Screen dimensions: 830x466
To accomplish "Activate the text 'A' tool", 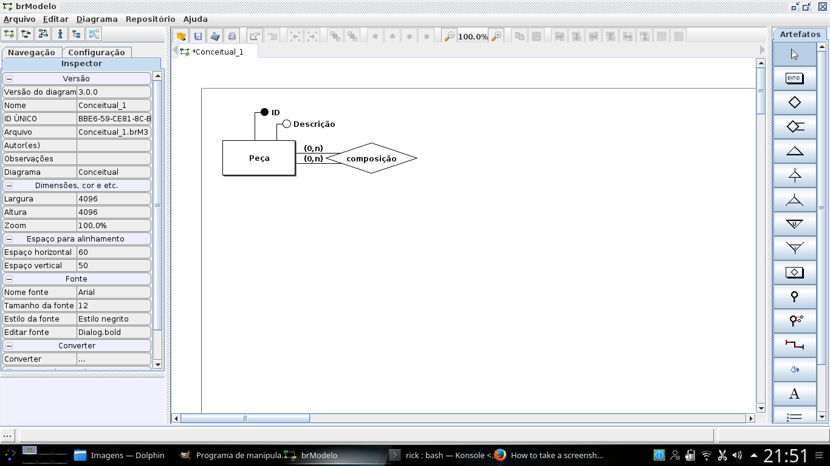I will click(x=794, y=394).
